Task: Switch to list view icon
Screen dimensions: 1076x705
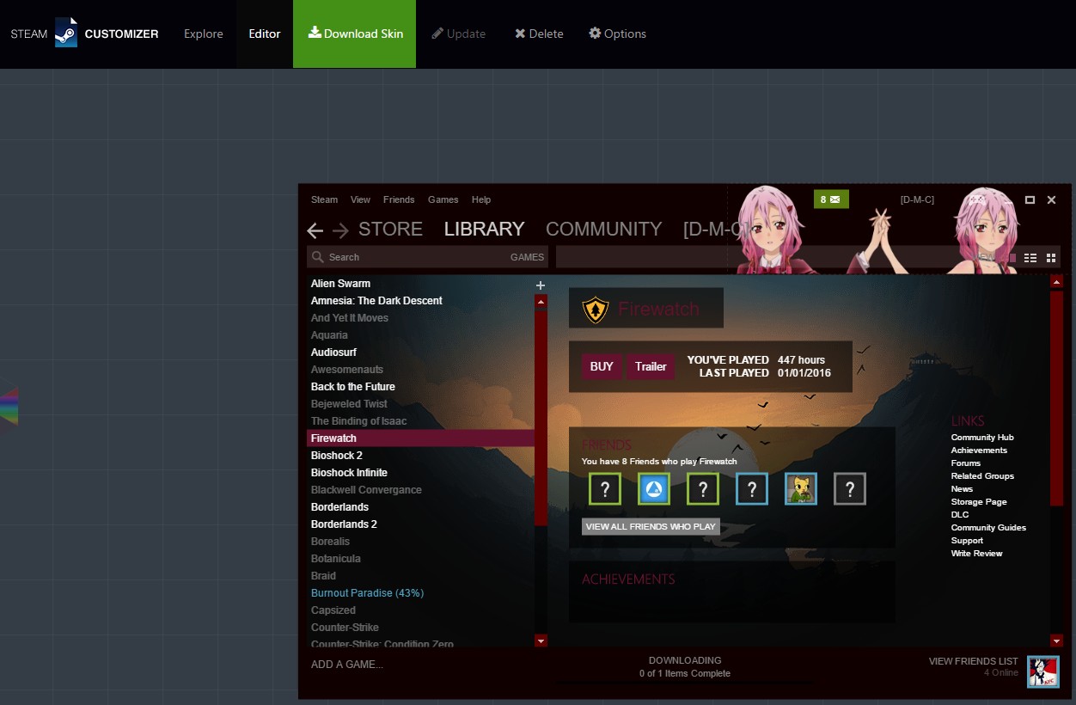Action: point(1030,258)
